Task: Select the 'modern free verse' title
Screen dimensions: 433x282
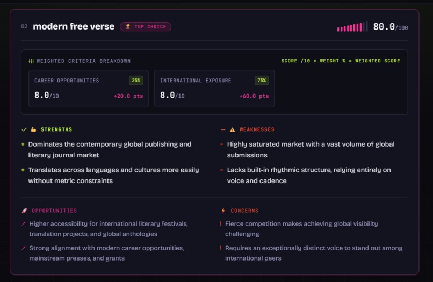Action: (x=74, y=26)
